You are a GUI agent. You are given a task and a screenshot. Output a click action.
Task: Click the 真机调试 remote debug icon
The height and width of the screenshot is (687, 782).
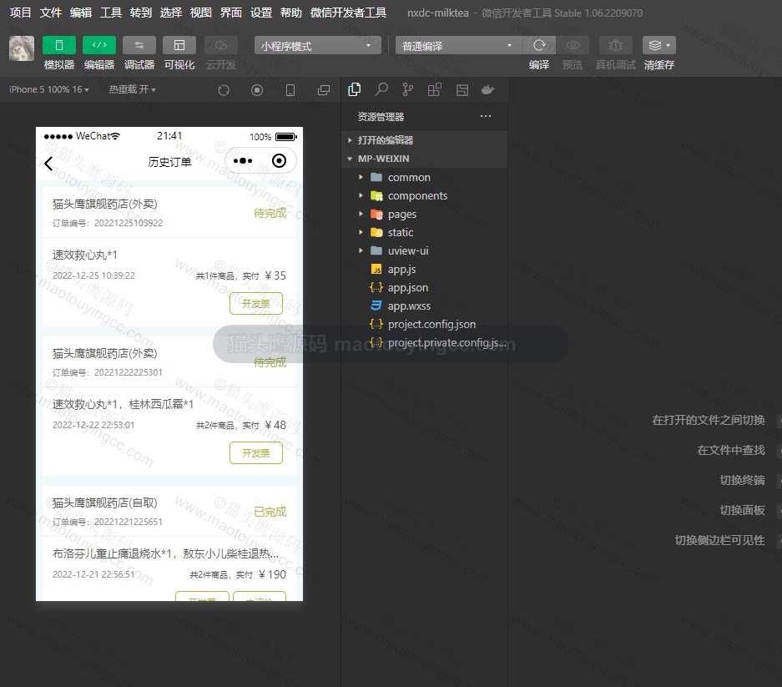[x=615, y=45]
